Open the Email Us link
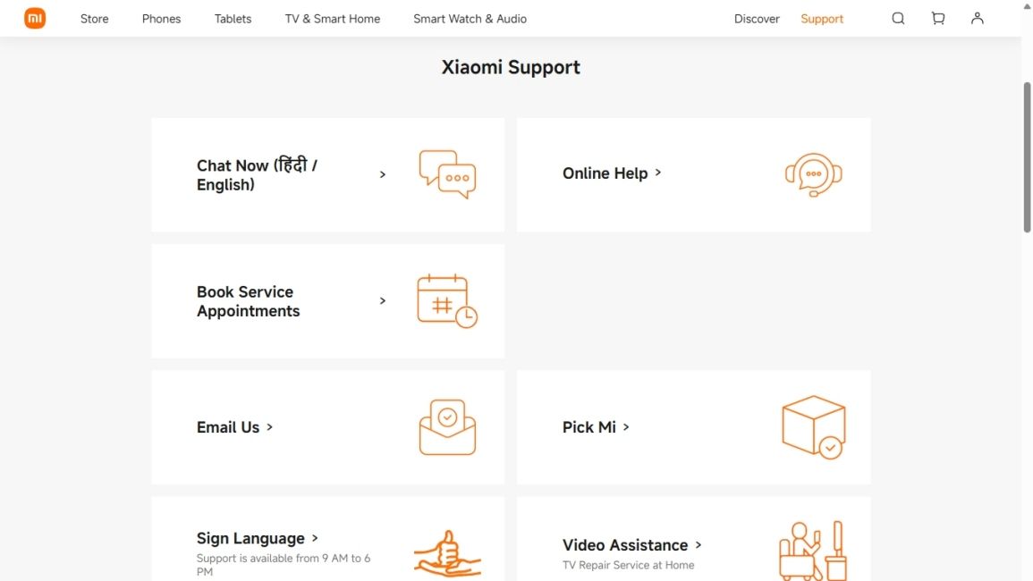Viewport: 1033px width, 581px height. (x=228, y=427)
